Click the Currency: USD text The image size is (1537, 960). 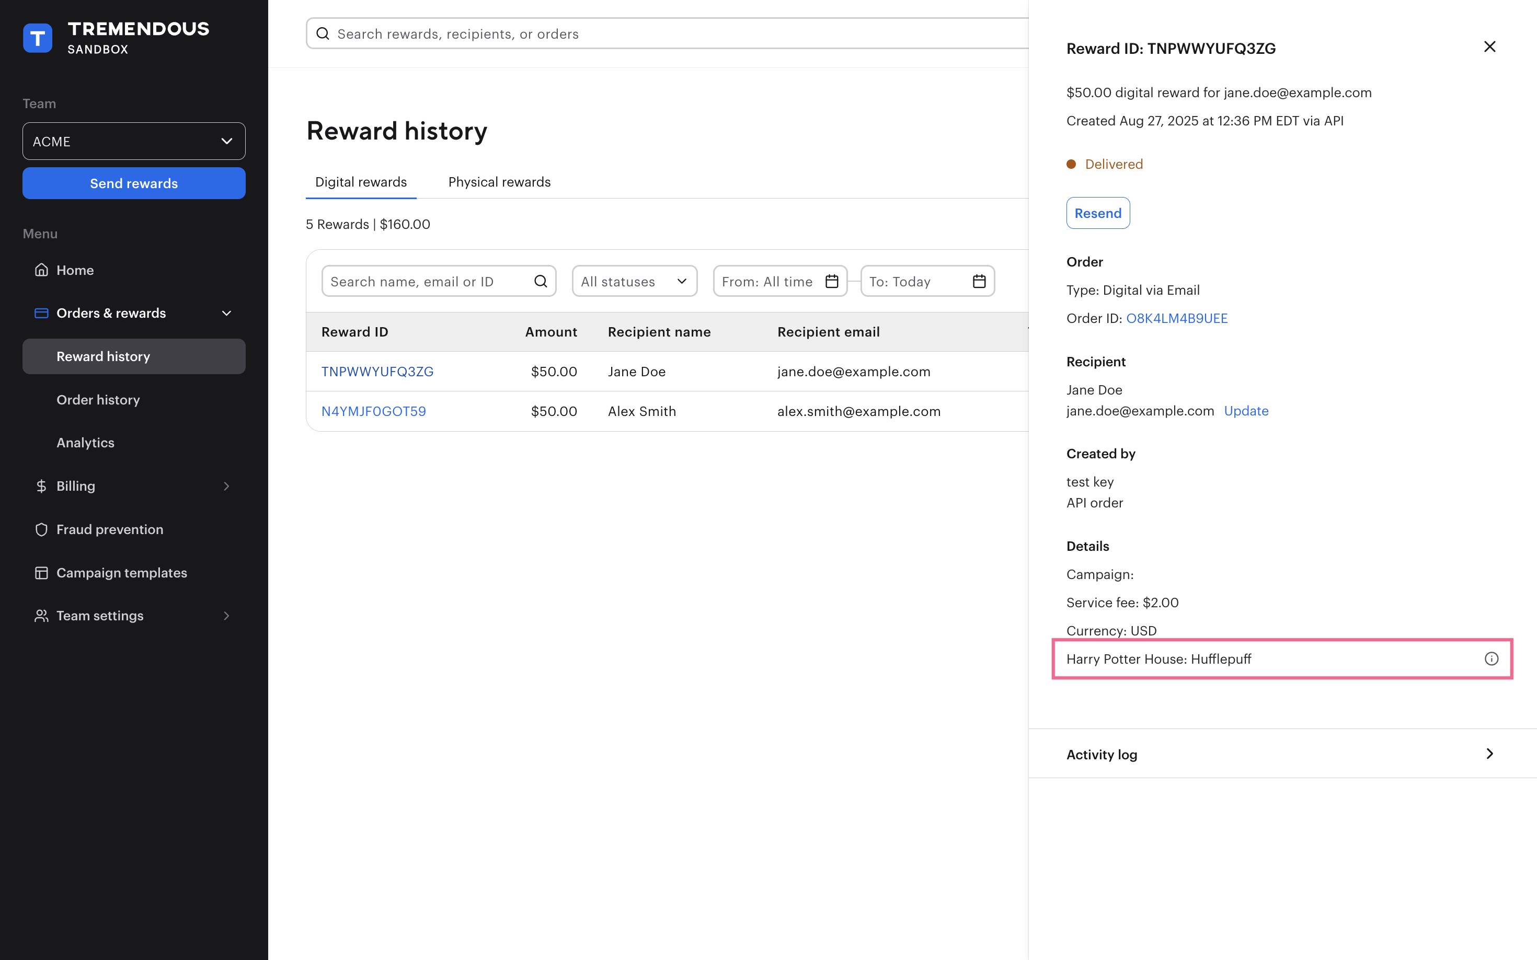coord(1111,630)
